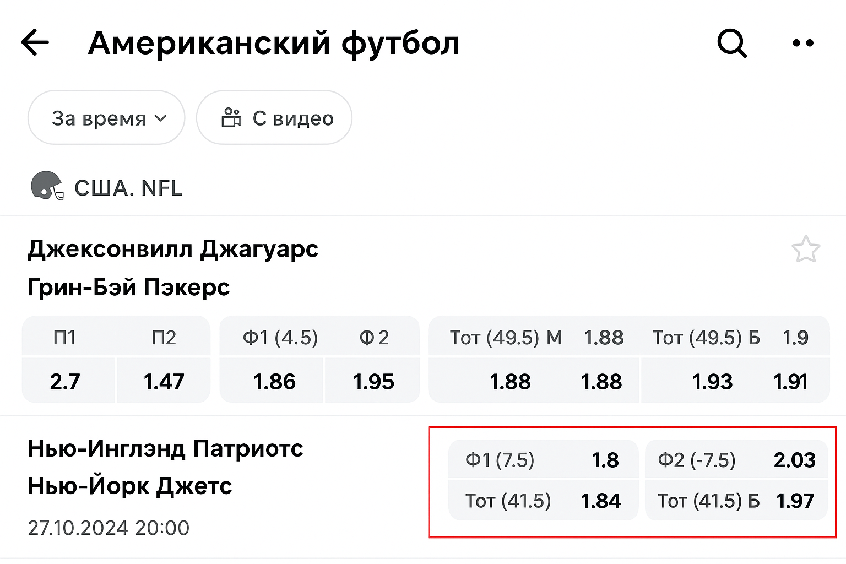
Task: Select П1 odds 2.7
Action: [66, 381]
